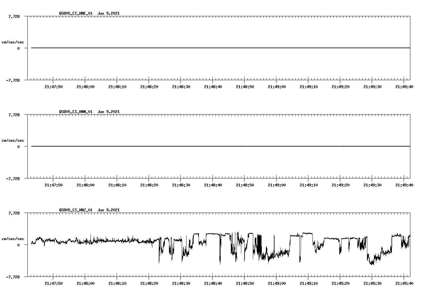Screen dimensions: 433x295
Task: Click the 7.728 upper limit on HNN plot
Action: click(x=14, y=115)
